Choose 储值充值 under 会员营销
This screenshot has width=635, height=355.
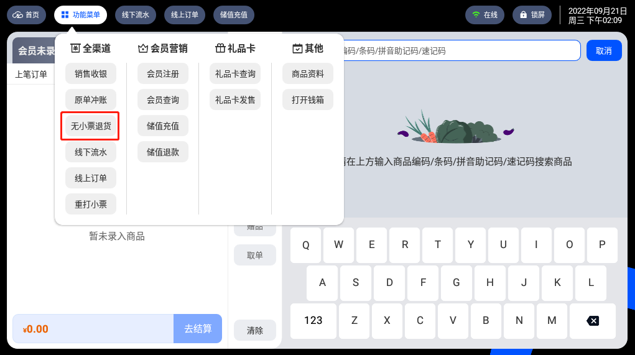(x=163, y=126)
